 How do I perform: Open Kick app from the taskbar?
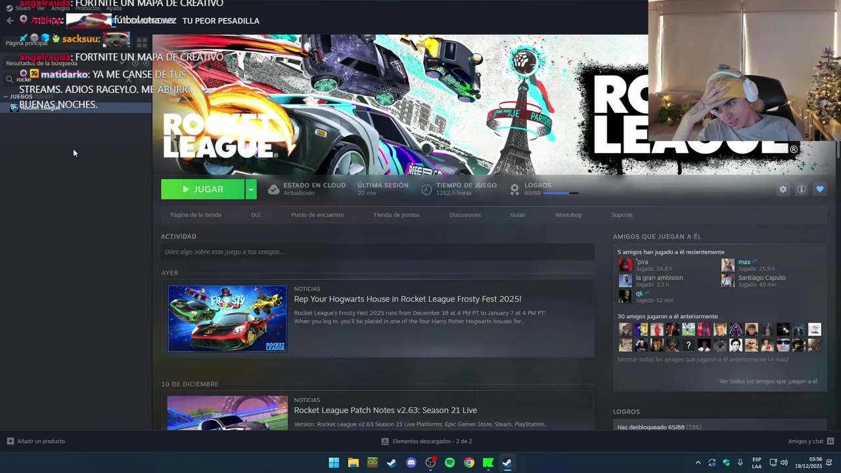point(488,462)
